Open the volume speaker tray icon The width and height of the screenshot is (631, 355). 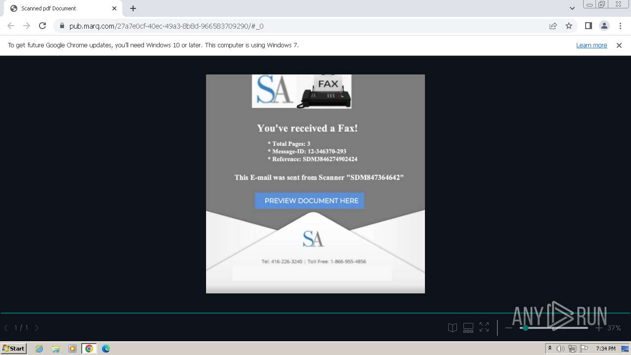561,349
